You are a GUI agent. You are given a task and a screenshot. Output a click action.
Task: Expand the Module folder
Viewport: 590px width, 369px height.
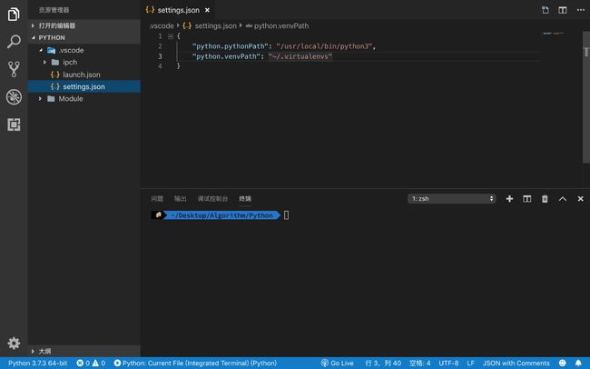point(84,99)
